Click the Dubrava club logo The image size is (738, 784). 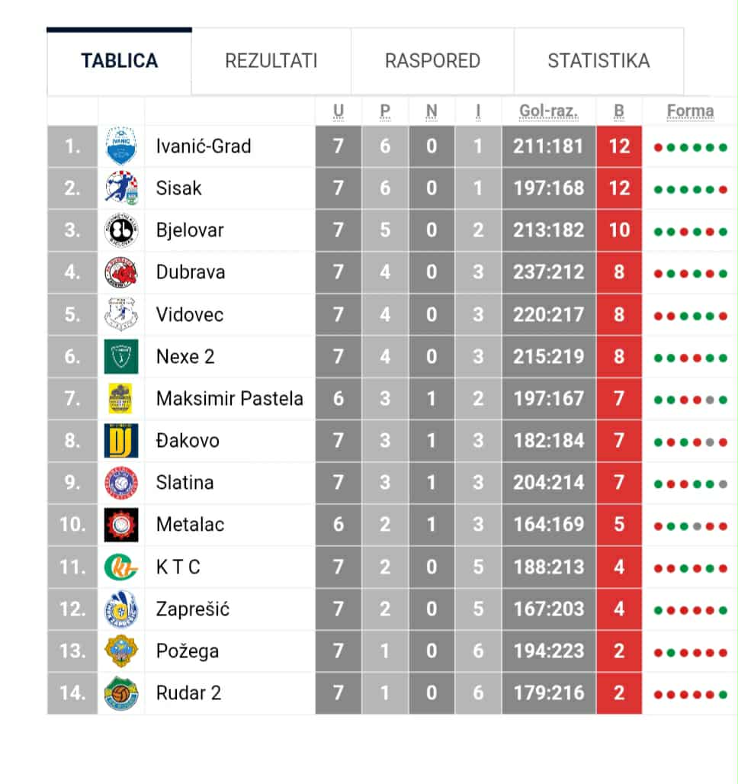[121, 272]
